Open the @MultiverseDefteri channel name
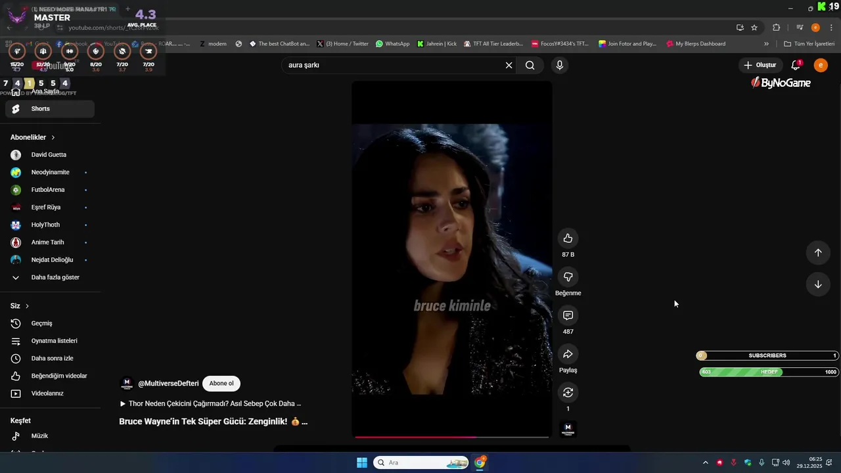 coord(168,384)
